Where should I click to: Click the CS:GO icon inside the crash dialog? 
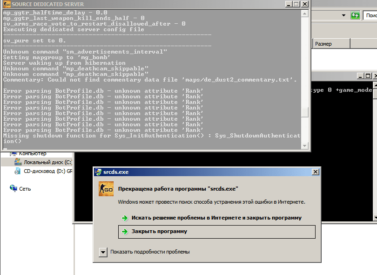pos(106,189)
